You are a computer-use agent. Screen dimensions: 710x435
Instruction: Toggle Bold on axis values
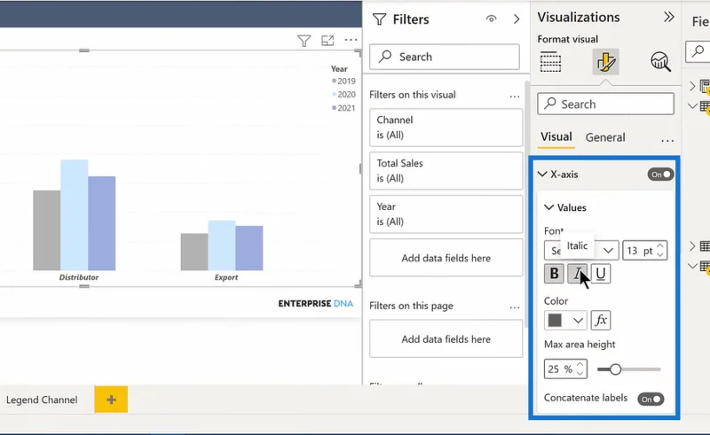554,274
